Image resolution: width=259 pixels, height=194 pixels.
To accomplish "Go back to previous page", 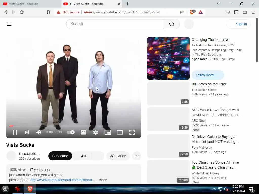I will tap(6, 12).
